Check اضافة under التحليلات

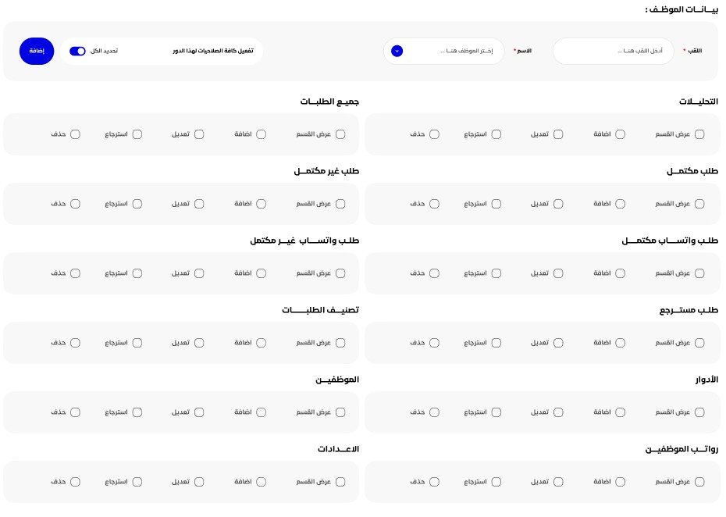click(621, 134)
